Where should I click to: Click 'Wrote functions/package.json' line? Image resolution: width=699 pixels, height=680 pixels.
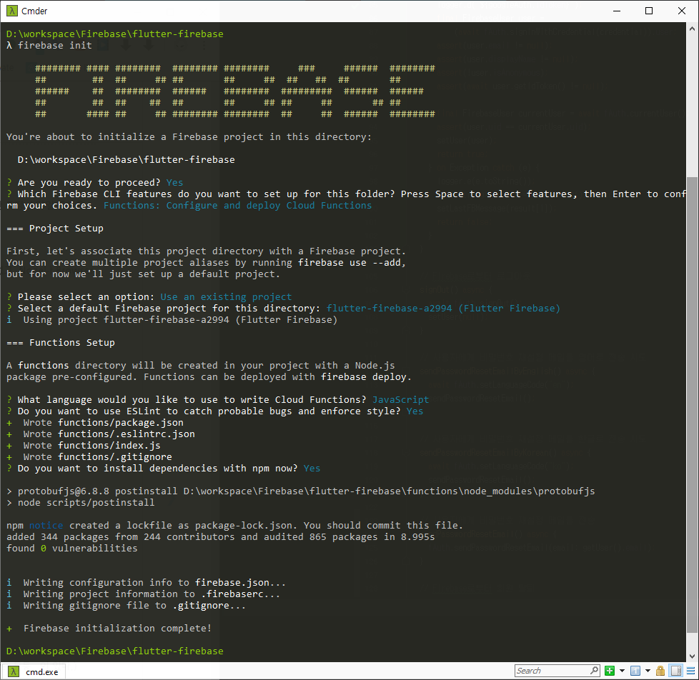[x=95, y=422]
